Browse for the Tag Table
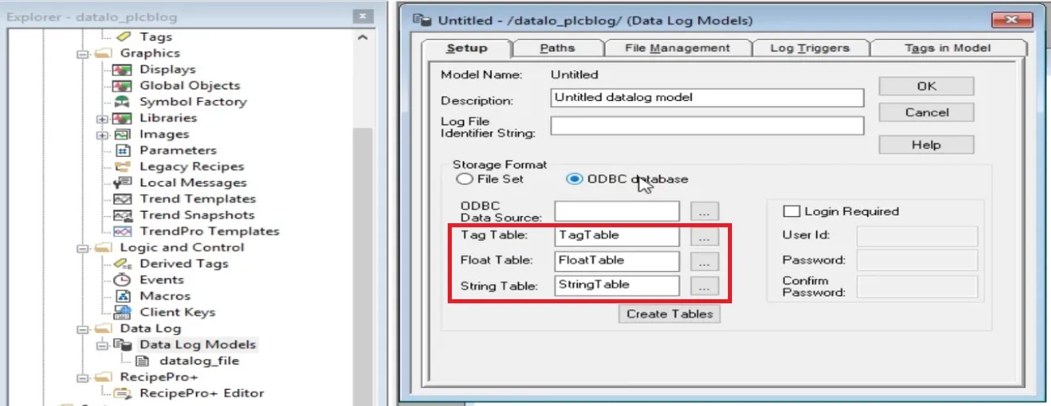The height and width of the screenshot is (406, 1051). [705, 237]
